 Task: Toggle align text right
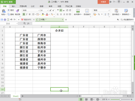click(x=64, y=14)
